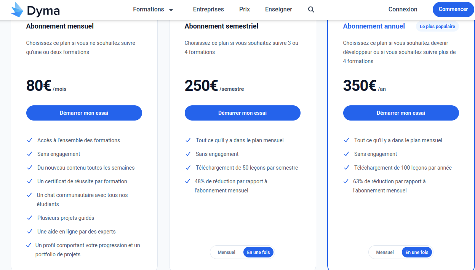Open the Entreprises menu item
The height and width of the screenshot is (270, 475).
(x=208, y=10)
